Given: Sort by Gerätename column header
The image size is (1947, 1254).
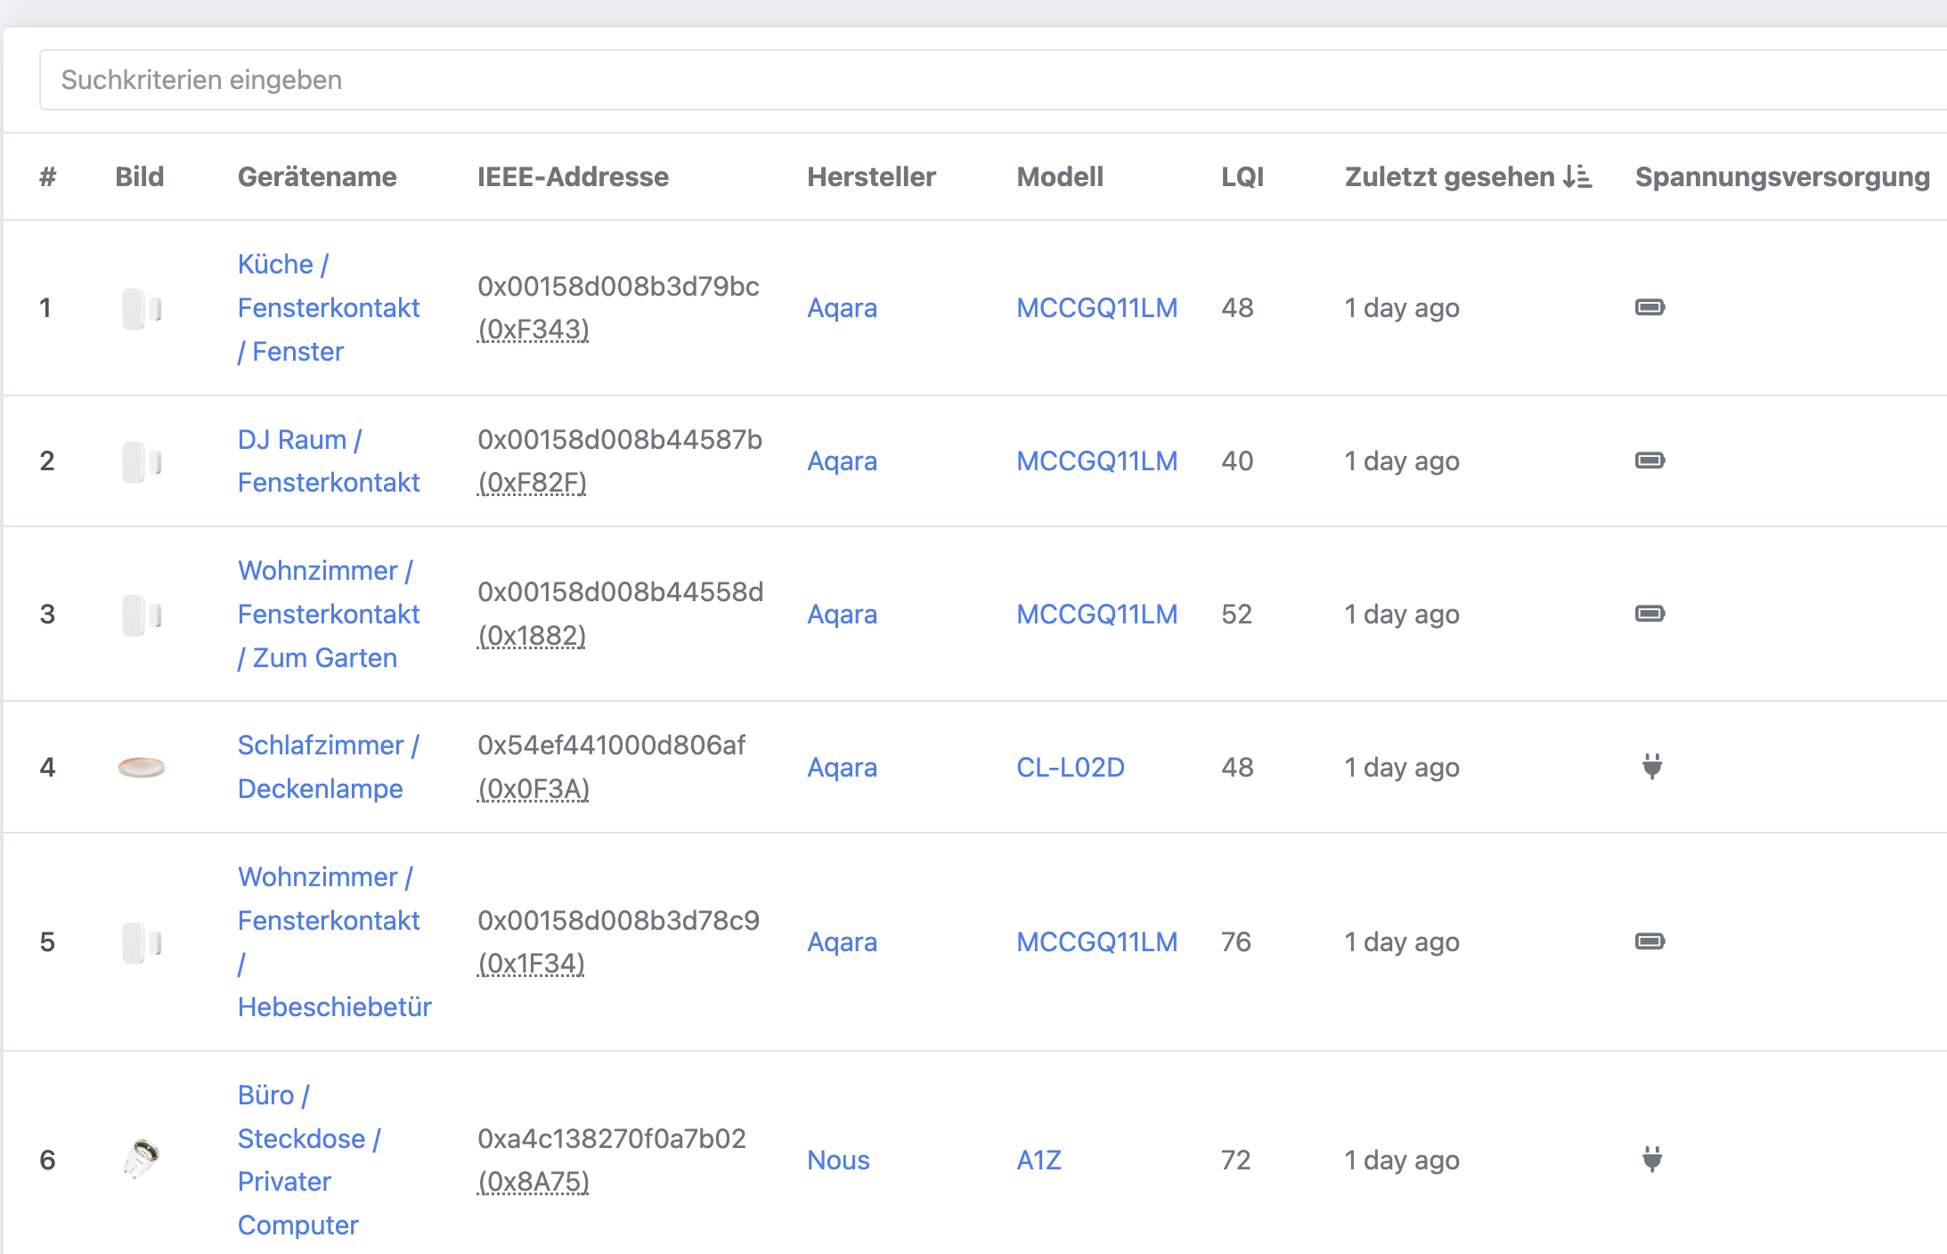Looking at the screenshot, I should 317,176.
